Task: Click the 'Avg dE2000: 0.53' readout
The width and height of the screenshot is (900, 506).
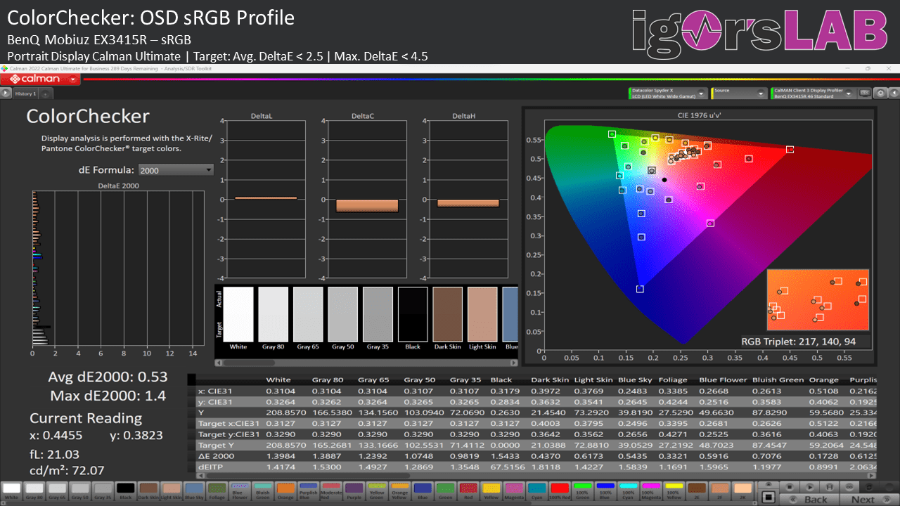Action: coord(108,377)
